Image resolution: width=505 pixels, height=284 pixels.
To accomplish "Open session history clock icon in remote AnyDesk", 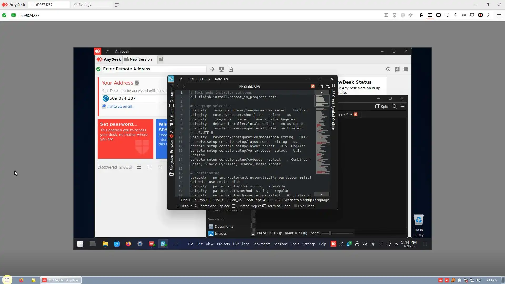I will (388, 69).
